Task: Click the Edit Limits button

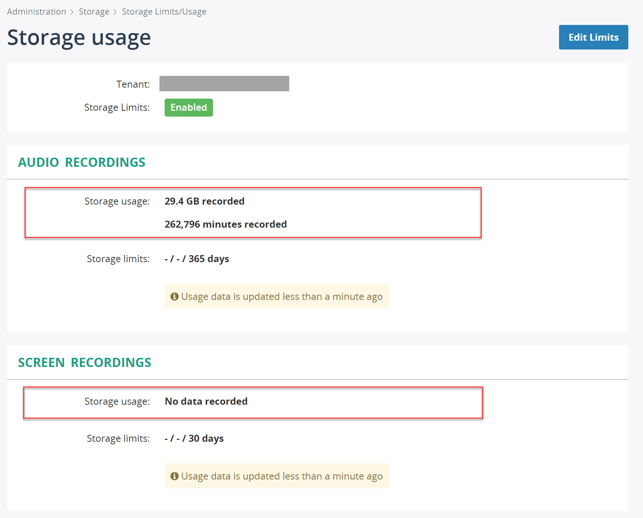Action: coord(594,37)
